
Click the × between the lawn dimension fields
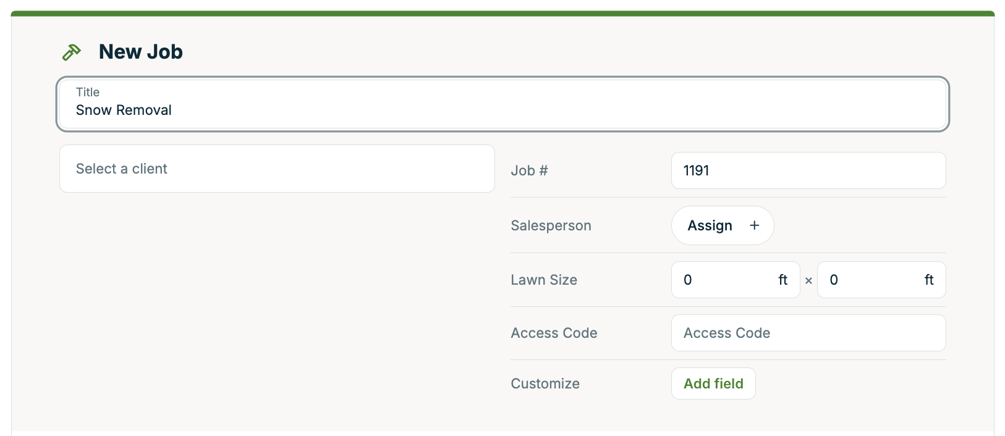coord(808,280)
